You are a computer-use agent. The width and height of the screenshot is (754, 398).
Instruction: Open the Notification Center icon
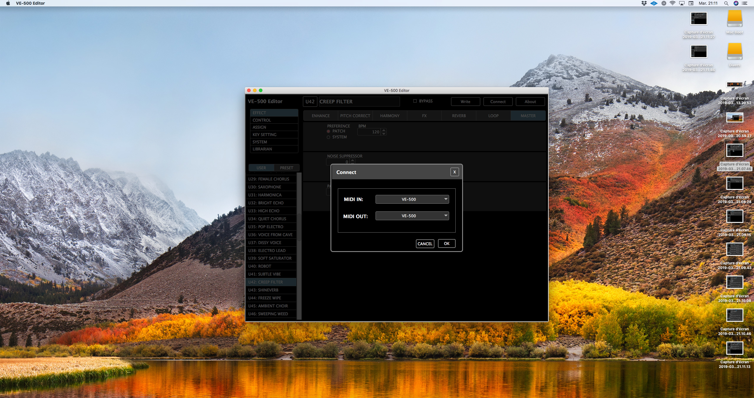click(745, 3)
